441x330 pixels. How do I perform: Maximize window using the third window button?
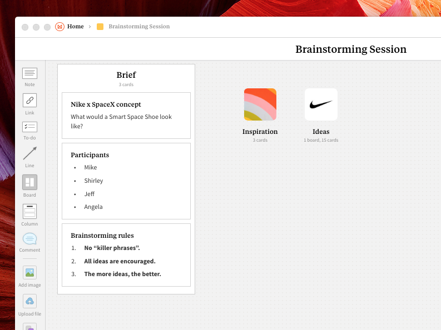point(47,27)
